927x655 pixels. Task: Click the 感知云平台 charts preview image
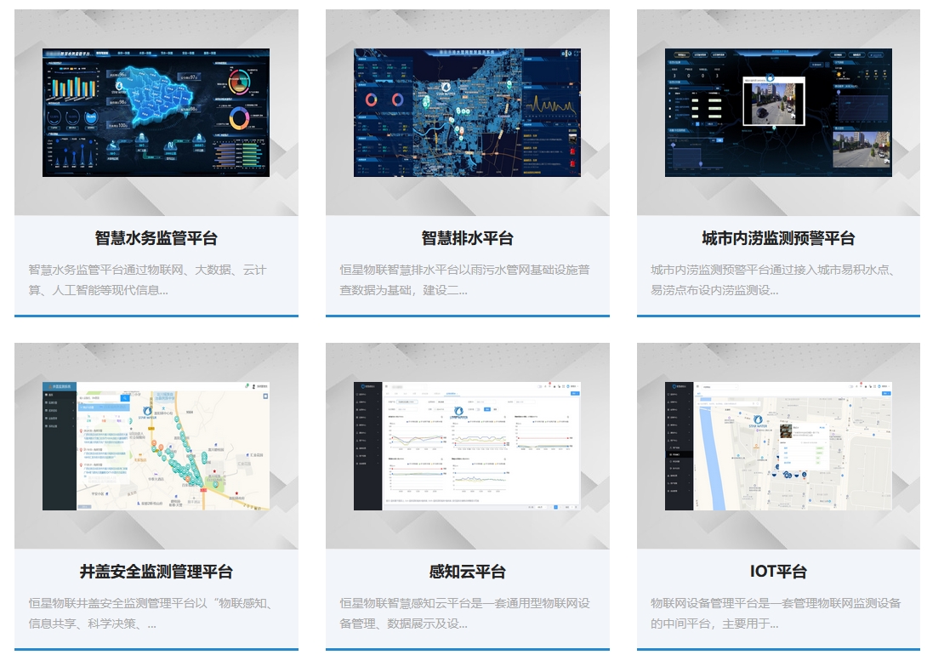click(467, 446)
